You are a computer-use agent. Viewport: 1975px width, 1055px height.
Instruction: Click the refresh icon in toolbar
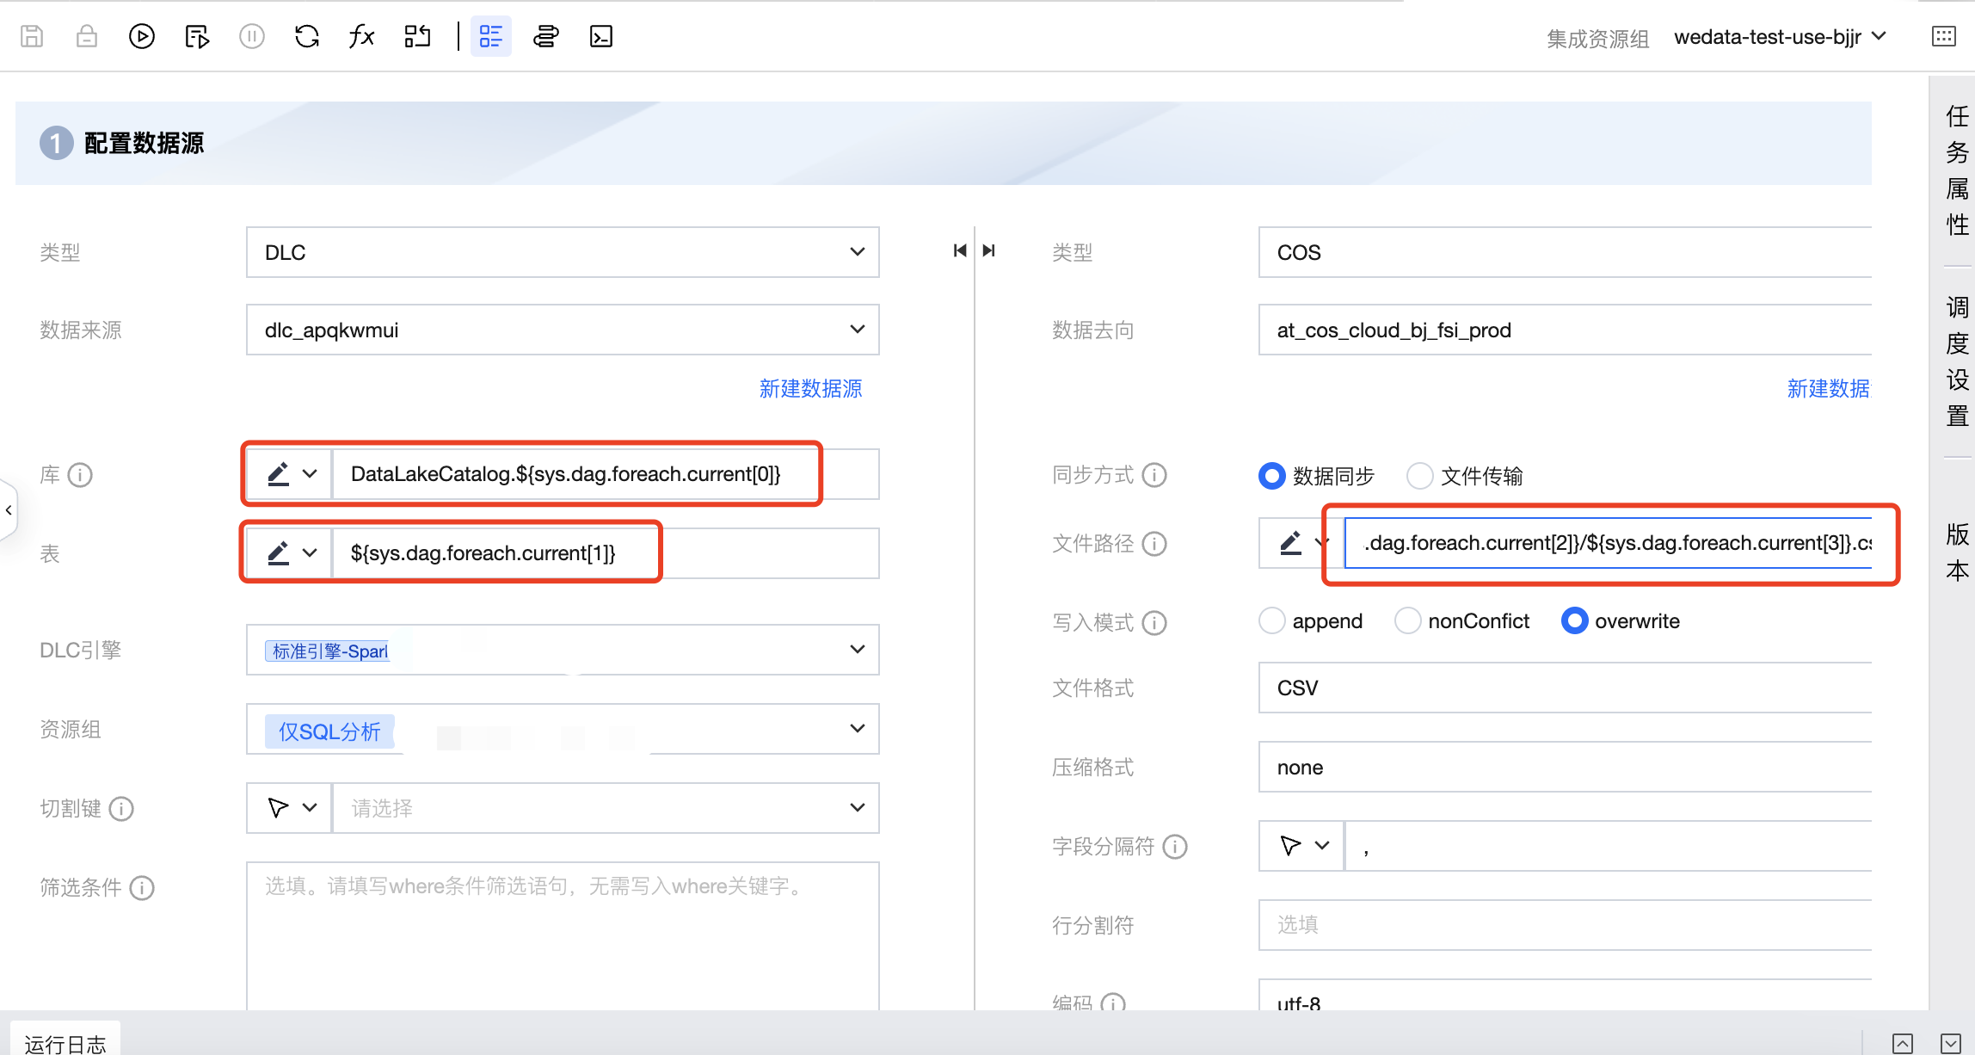pyautogui.click(x=307, y=36)
